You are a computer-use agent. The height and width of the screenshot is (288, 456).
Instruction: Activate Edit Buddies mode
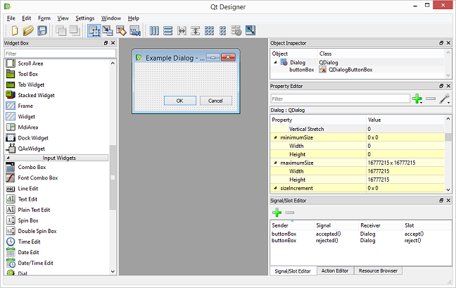point(121,30)
